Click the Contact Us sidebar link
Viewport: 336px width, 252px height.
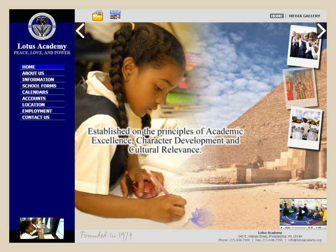36,117
